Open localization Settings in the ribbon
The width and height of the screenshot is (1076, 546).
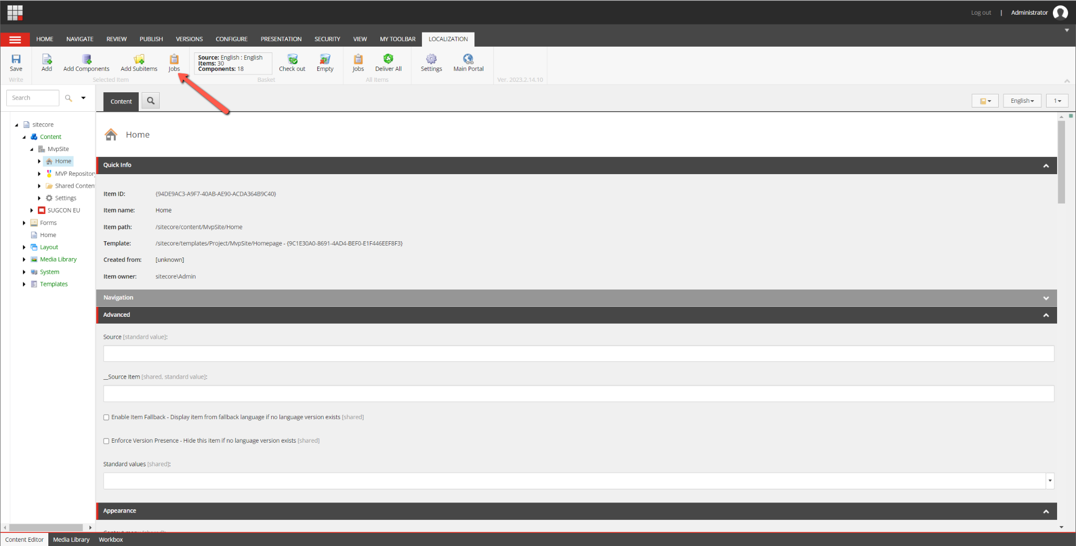click(x=431, y=62)
